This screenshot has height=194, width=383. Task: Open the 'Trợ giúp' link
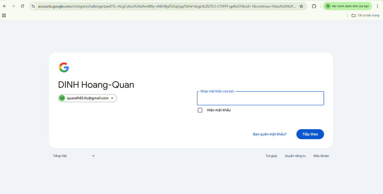(272, 156)
